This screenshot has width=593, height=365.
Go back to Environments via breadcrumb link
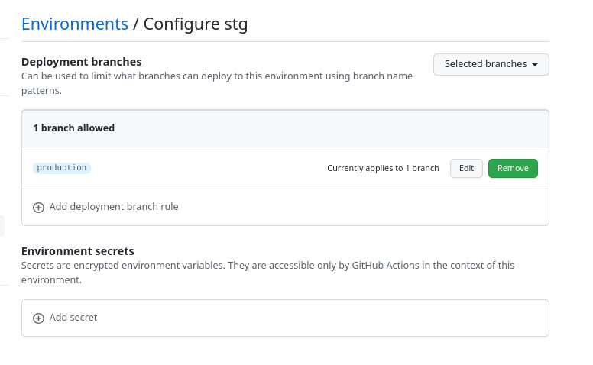(75, 24)
